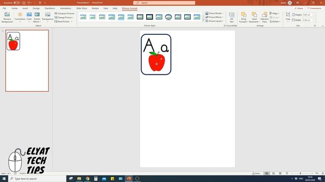Image resolution: width=325 pixels, height=182 pixels.
Task: Switch to Reading view
Action: (x=280, y=173)
